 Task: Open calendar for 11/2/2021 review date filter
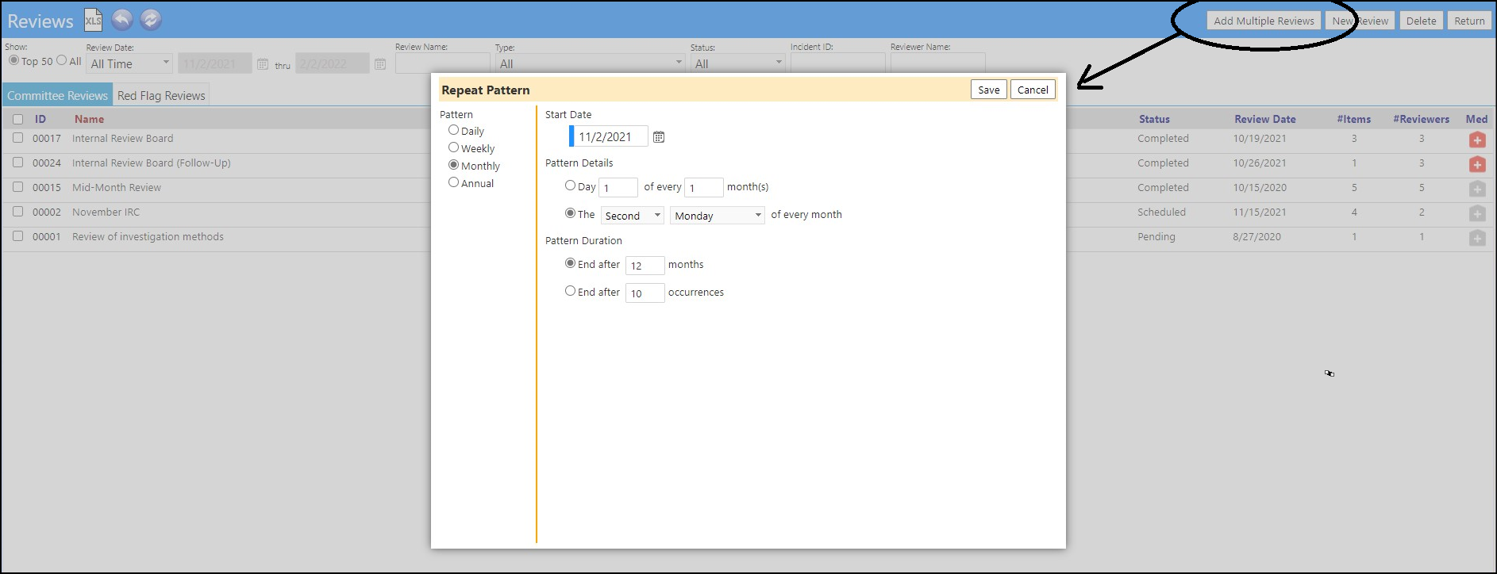pyautogui.click(x=263, y=64)
